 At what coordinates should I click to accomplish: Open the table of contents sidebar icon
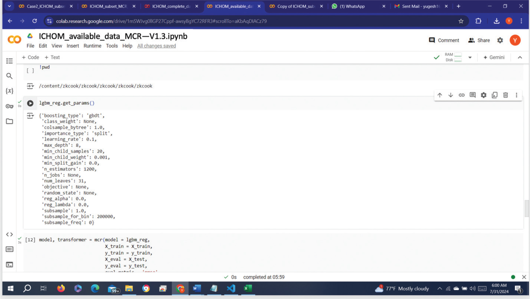[x=10, y=61]
